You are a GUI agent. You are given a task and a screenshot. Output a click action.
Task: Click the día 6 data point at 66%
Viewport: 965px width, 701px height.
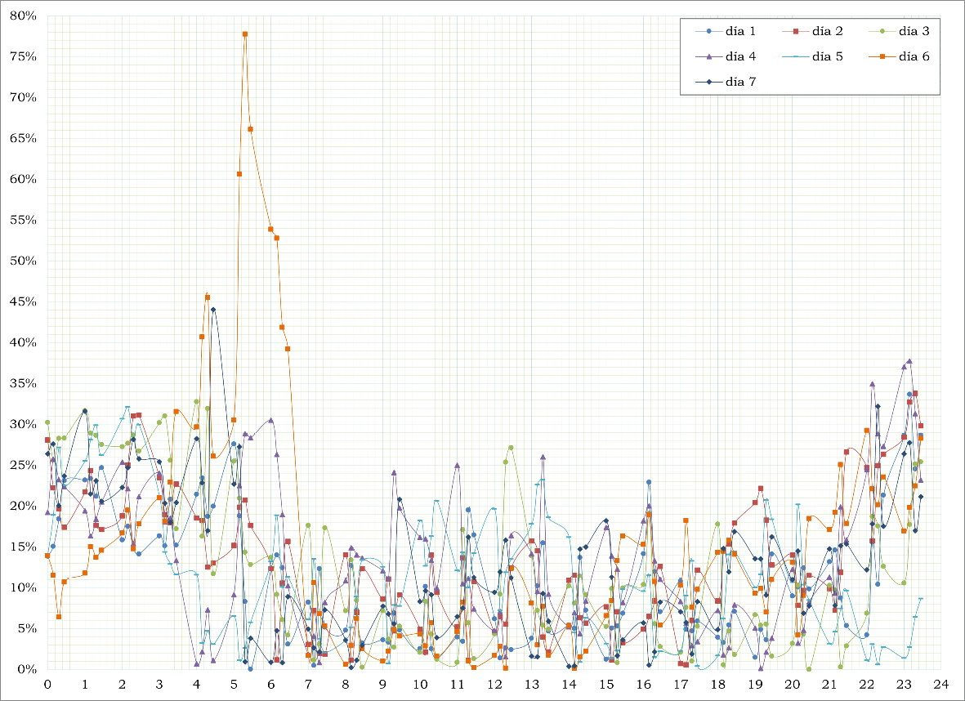pyautogui.click(x=251, y=129)
